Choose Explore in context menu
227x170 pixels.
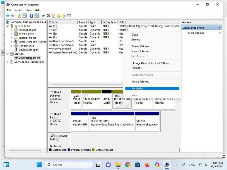152,40
